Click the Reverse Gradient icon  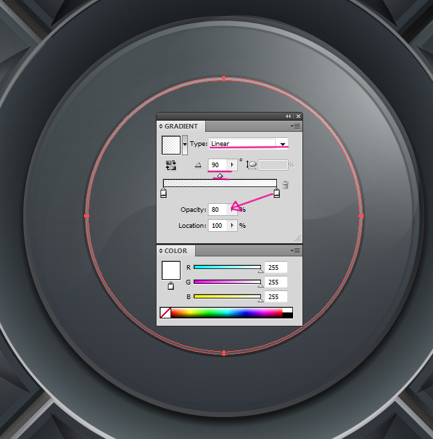click(x=171, y=165)
